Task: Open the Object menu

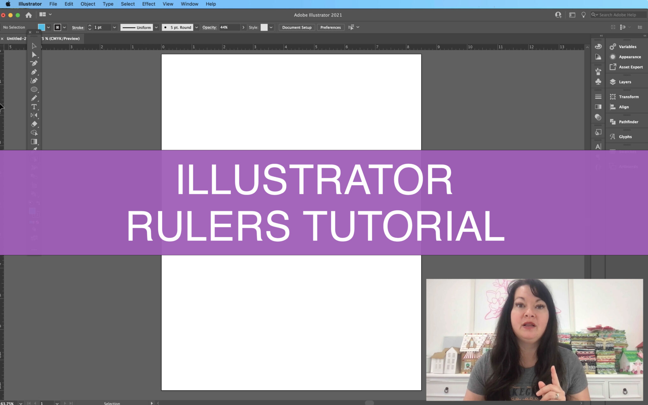Action: tap(88, 4)
